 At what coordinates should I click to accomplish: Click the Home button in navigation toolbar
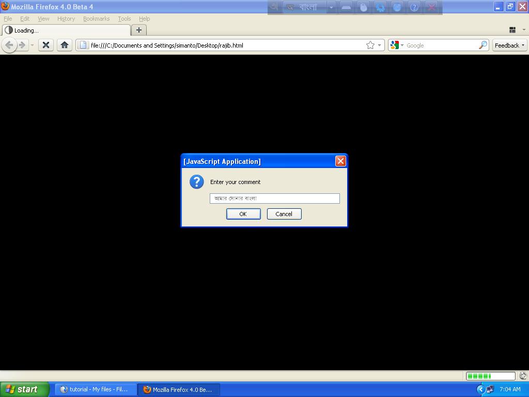pyautogui.click(x=65, y=45)
